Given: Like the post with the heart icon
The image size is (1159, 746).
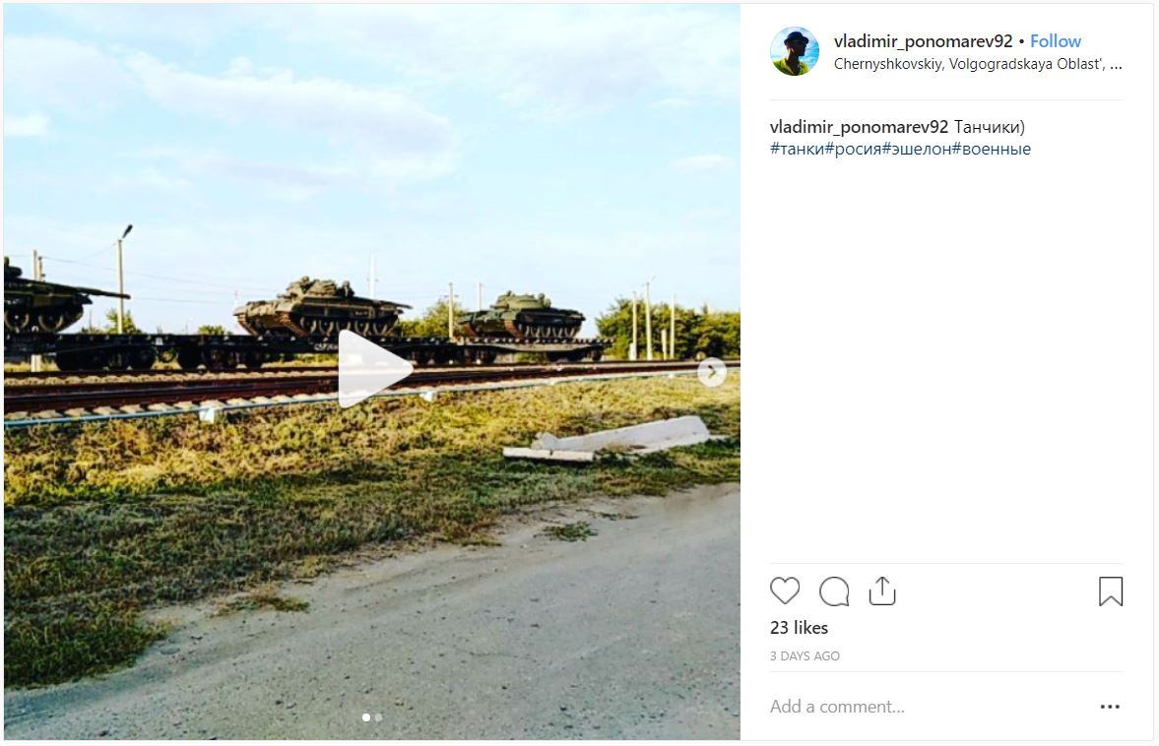Looking at the screenshot, I should pyautogui.click(x=784, y=591).
